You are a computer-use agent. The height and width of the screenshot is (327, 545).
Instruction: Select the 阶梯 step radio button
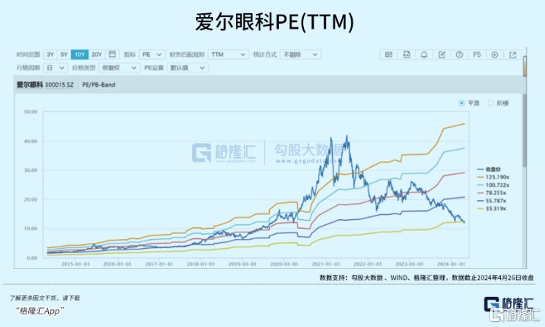[x=491, y=103]
